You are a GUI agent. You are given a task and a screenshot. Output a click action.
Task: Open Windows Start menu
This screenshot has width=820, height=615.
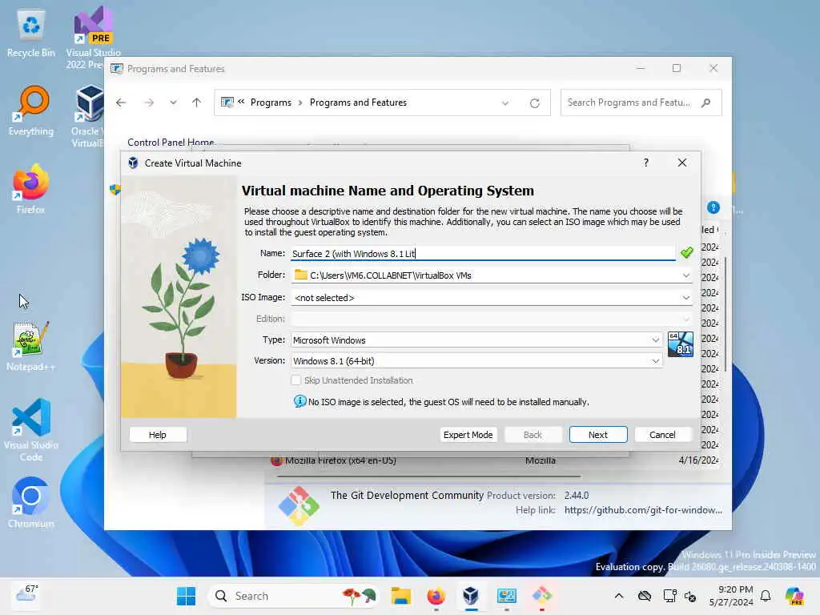[186, 596]
